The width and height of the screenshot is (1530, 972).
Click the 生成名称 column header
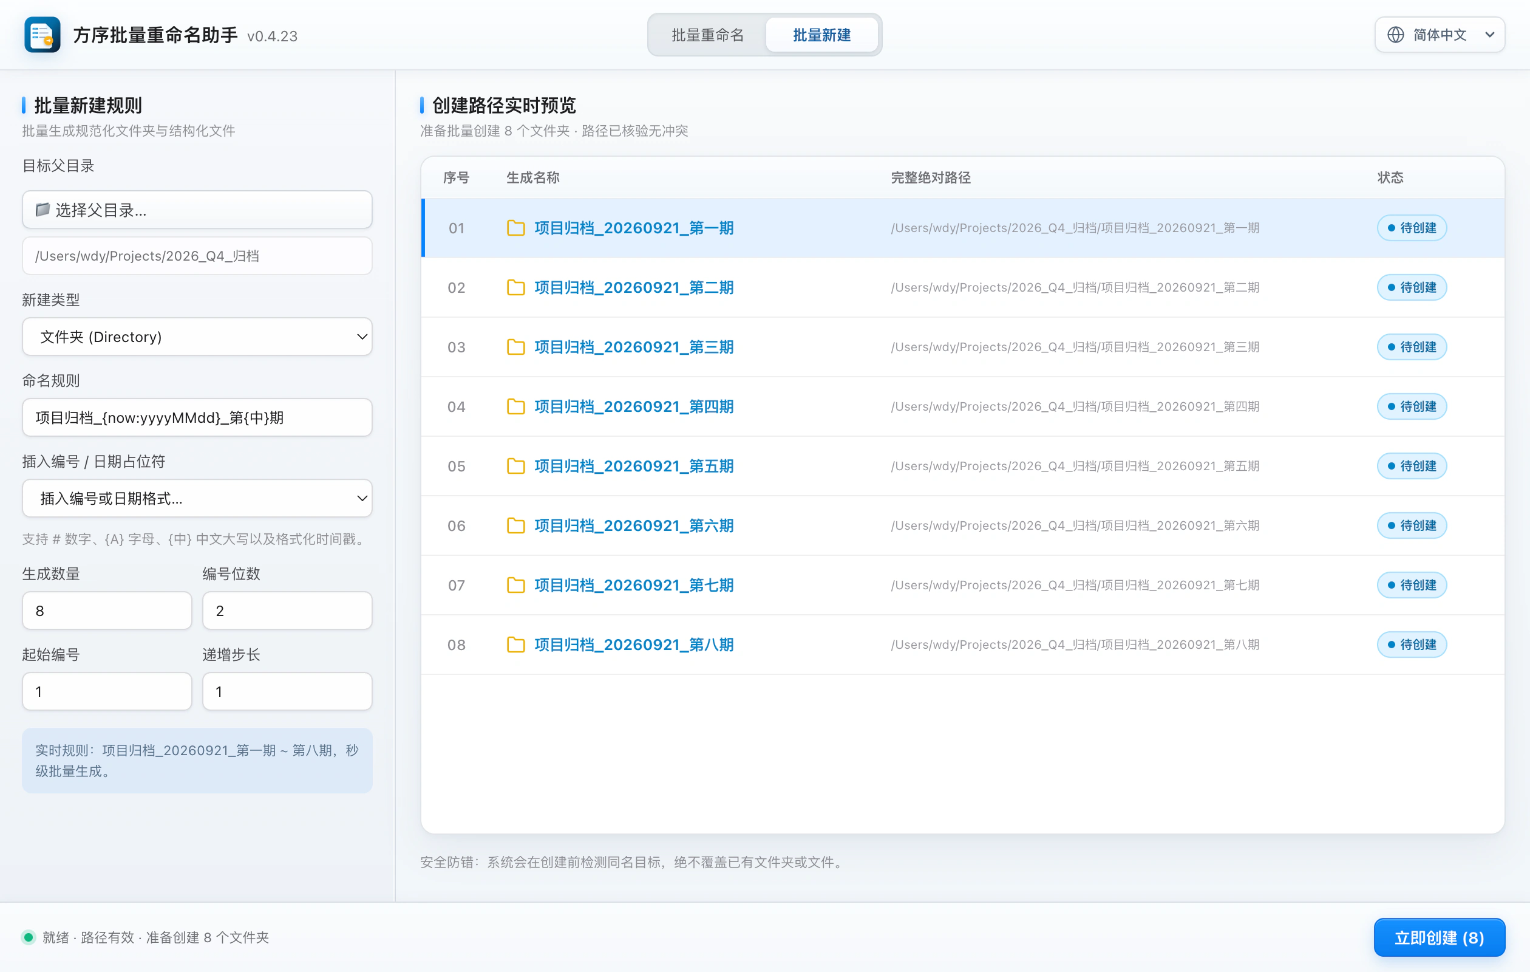pyautogui.click(x=532, y=178)
